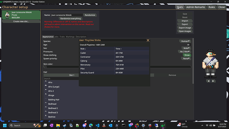
Task: Open the He / Him pronouns dropdown
Action: 185,52
